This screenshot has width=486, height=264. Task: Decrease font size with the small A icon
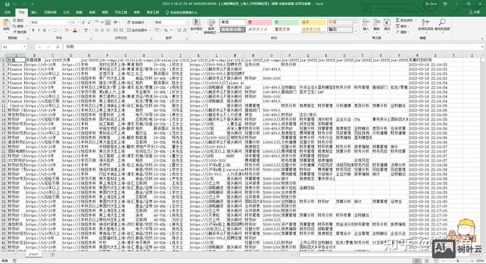[x=89, y=22]
